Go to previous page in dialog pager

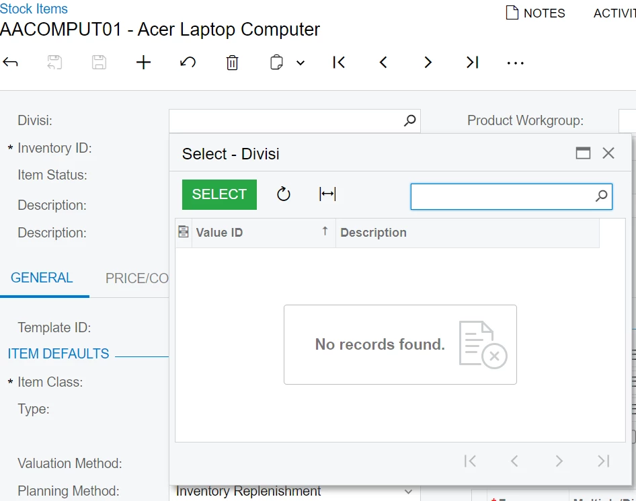(514, 461)
